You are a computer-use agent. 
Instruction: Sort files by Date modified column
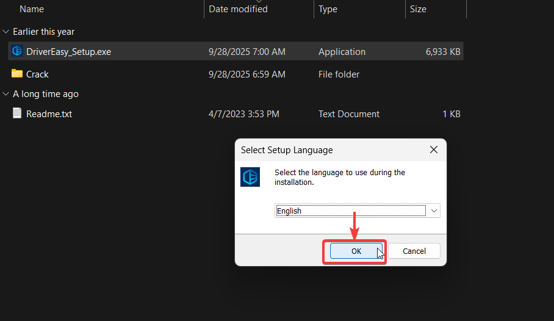[x=238, y=9]
